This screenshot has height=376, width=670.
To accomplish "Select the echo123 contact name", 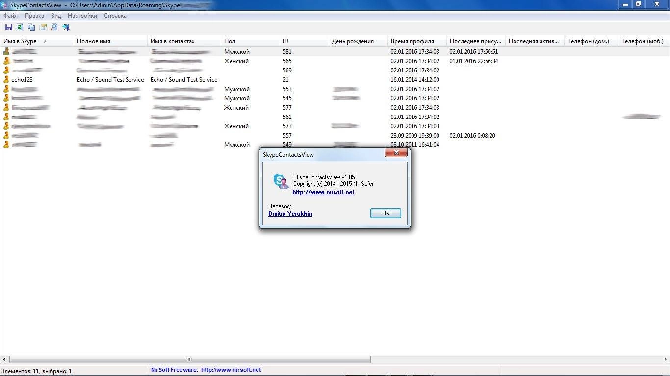I will [22, 79].
